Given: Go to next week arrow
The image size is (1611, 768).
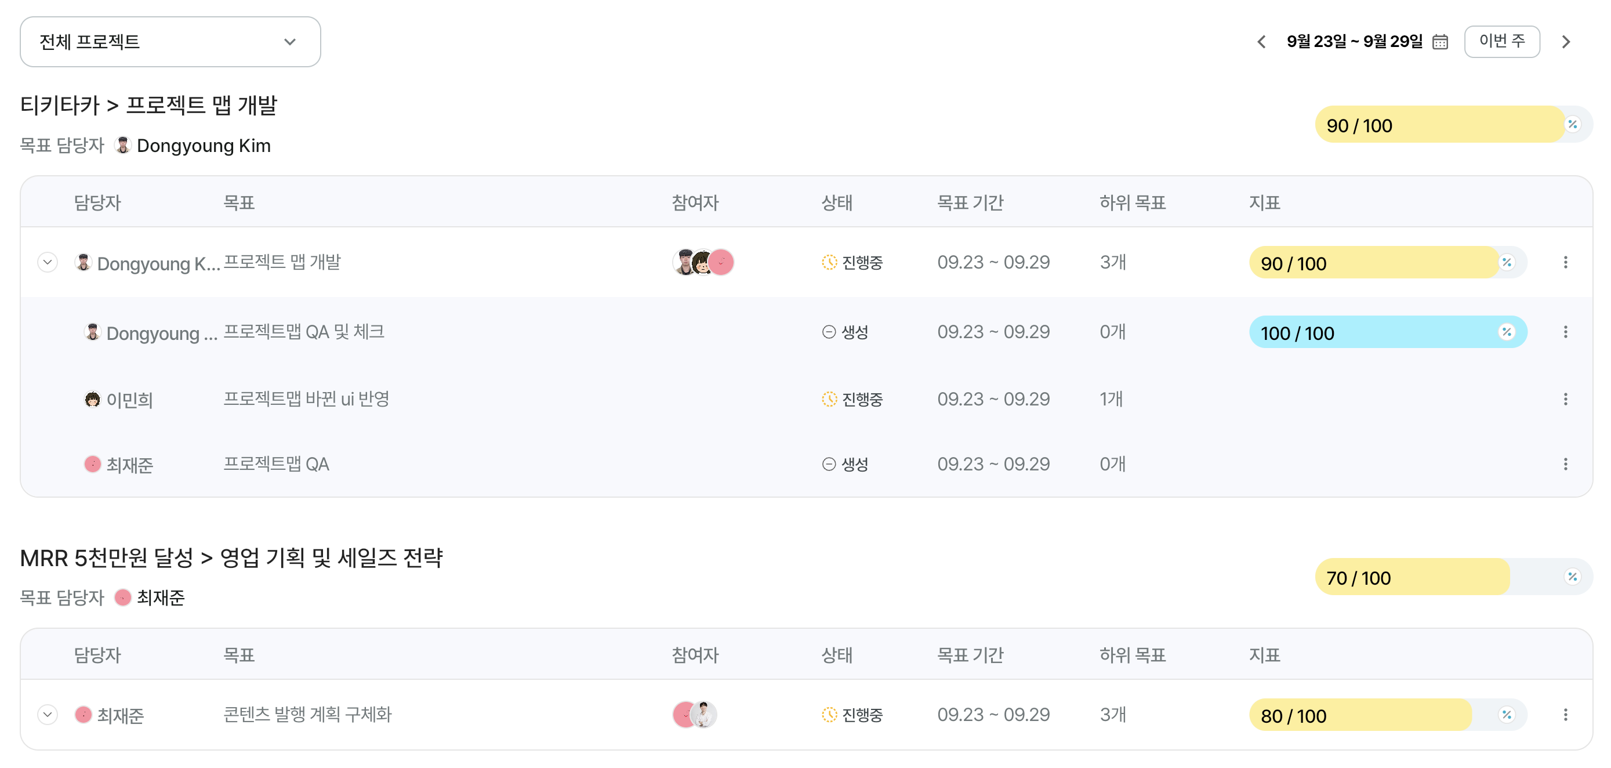Looking at the screenshot, I should [1565, 42].
